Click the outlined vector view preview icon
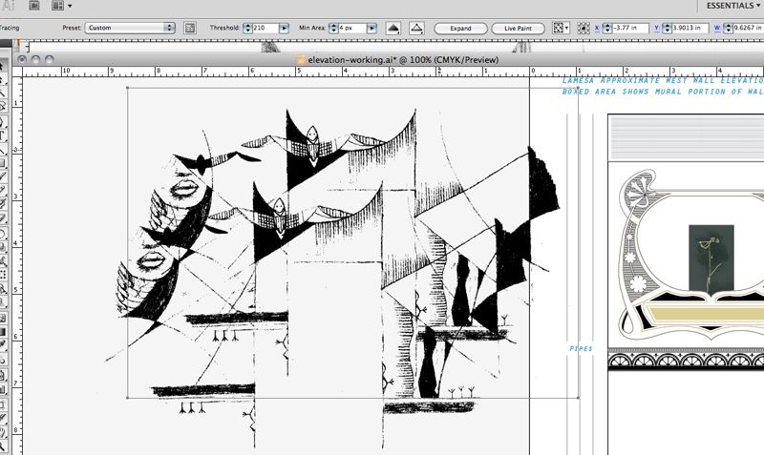764x455 pixels. pos(414,29)
